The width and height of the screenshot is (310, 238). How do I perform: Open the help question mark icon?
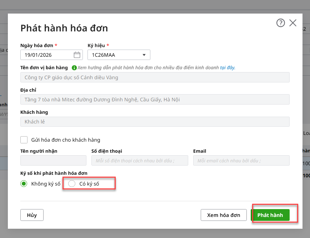[x=280, y=23]
